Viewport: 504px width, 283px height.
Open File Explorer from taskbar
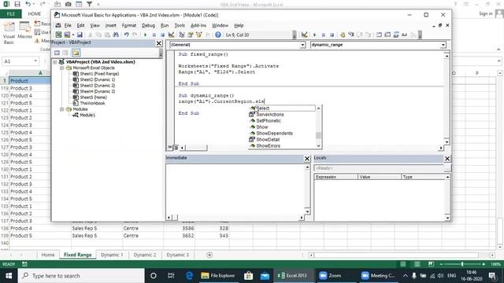218,275
